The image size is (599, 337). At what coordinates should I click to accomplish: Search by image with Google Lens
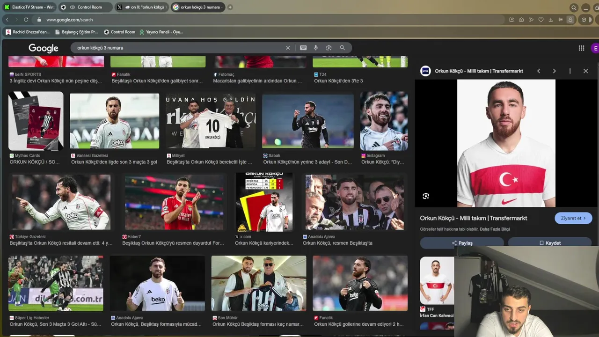329,48
